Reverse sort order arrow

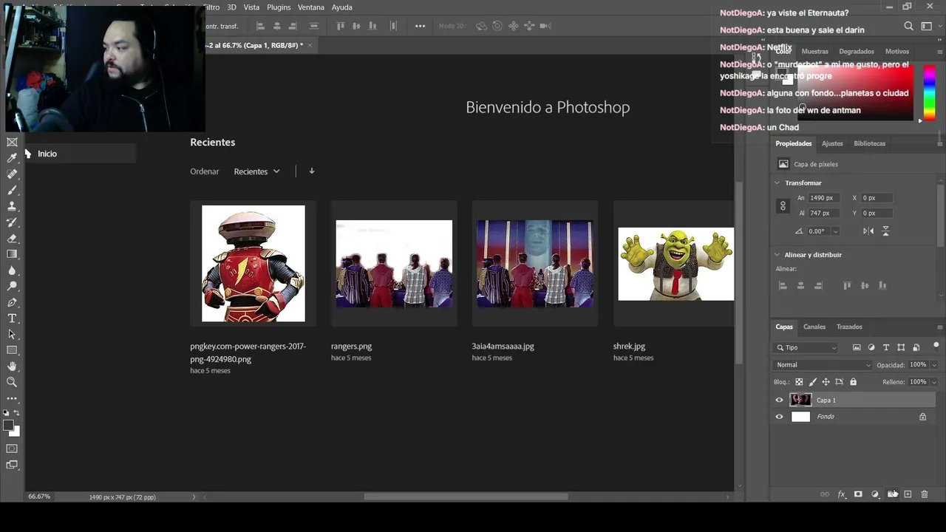[x=312, y=171]
